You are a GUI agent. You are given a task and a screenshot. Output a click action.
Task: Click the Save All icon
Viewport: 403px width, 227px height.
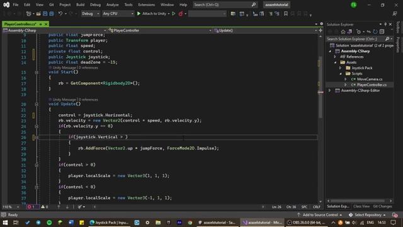tap(52, 14)
